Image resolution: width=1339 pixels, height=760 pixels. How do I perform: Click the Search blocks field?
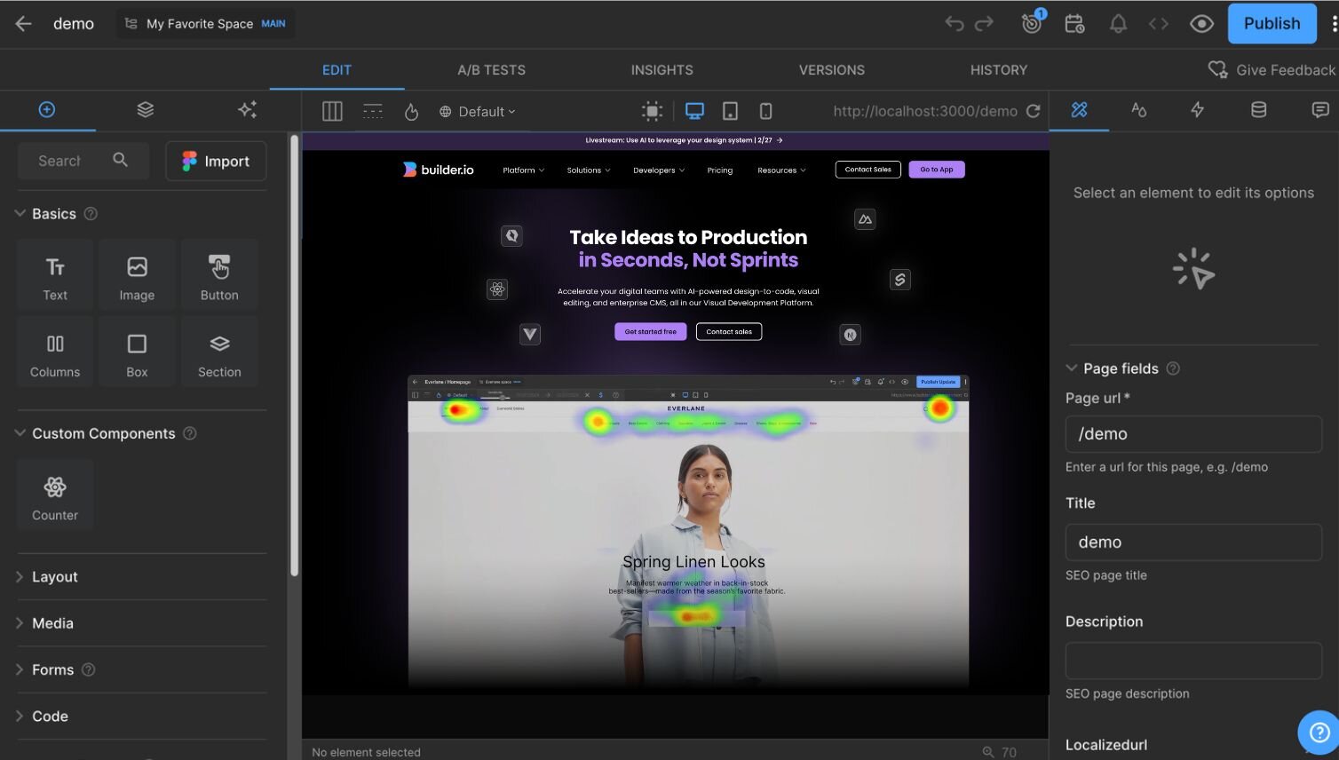(x=83, y=161)
